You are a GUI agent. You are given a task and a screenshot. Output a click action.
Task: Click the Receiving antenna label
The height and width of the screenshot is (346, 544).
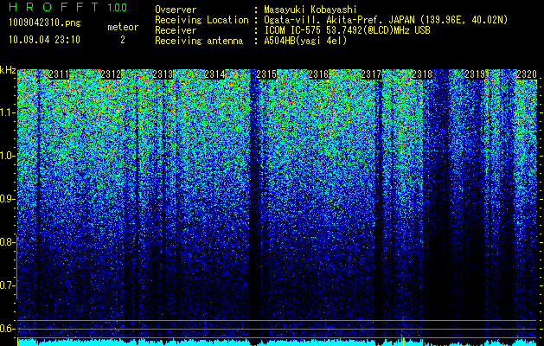pyautogui.click(x=199, y=41)
